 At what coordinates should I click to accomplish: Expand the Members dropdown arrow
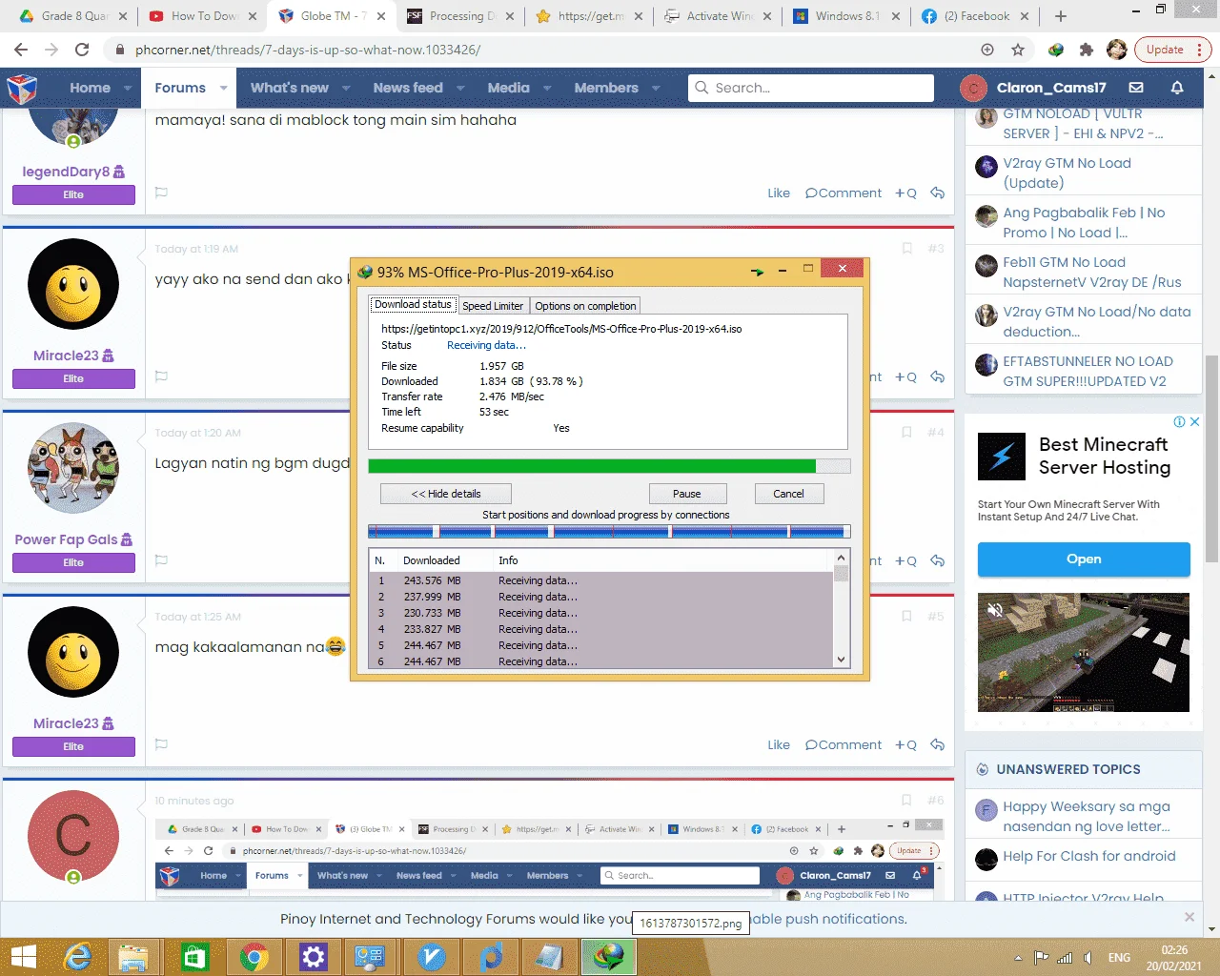click(x=656, y=88)
